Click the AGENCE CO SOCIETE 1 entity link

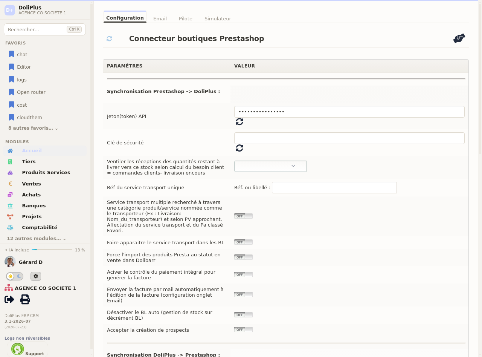(46, 288)
